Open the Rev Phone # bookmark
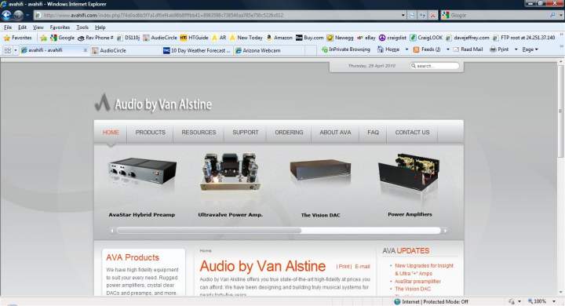This screenshot has width=565, height=306. pyautogui.click(x=96, y=38)
